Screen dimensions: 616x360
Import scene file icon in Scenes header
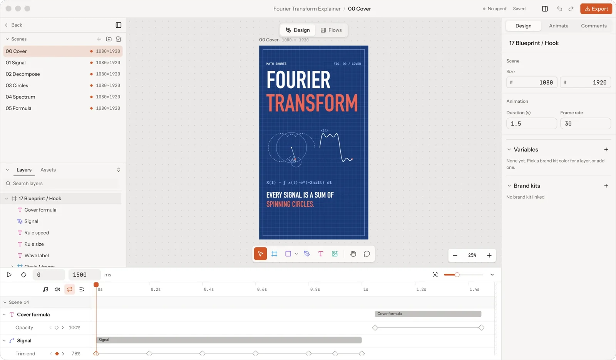point(119,39)
